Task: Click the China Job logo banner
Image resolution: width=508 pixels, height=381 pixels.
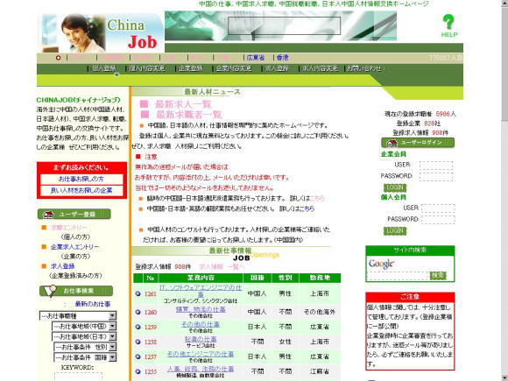Action: pos(101,32)
